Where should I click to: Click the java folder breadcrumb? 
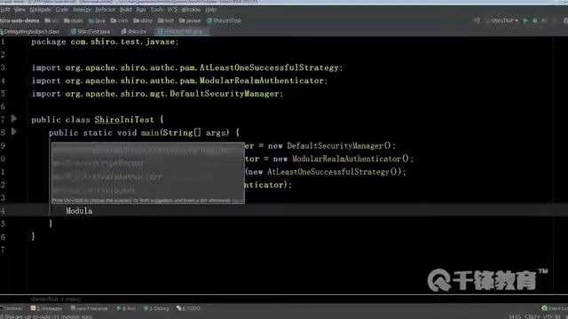(x=97, y=20)
